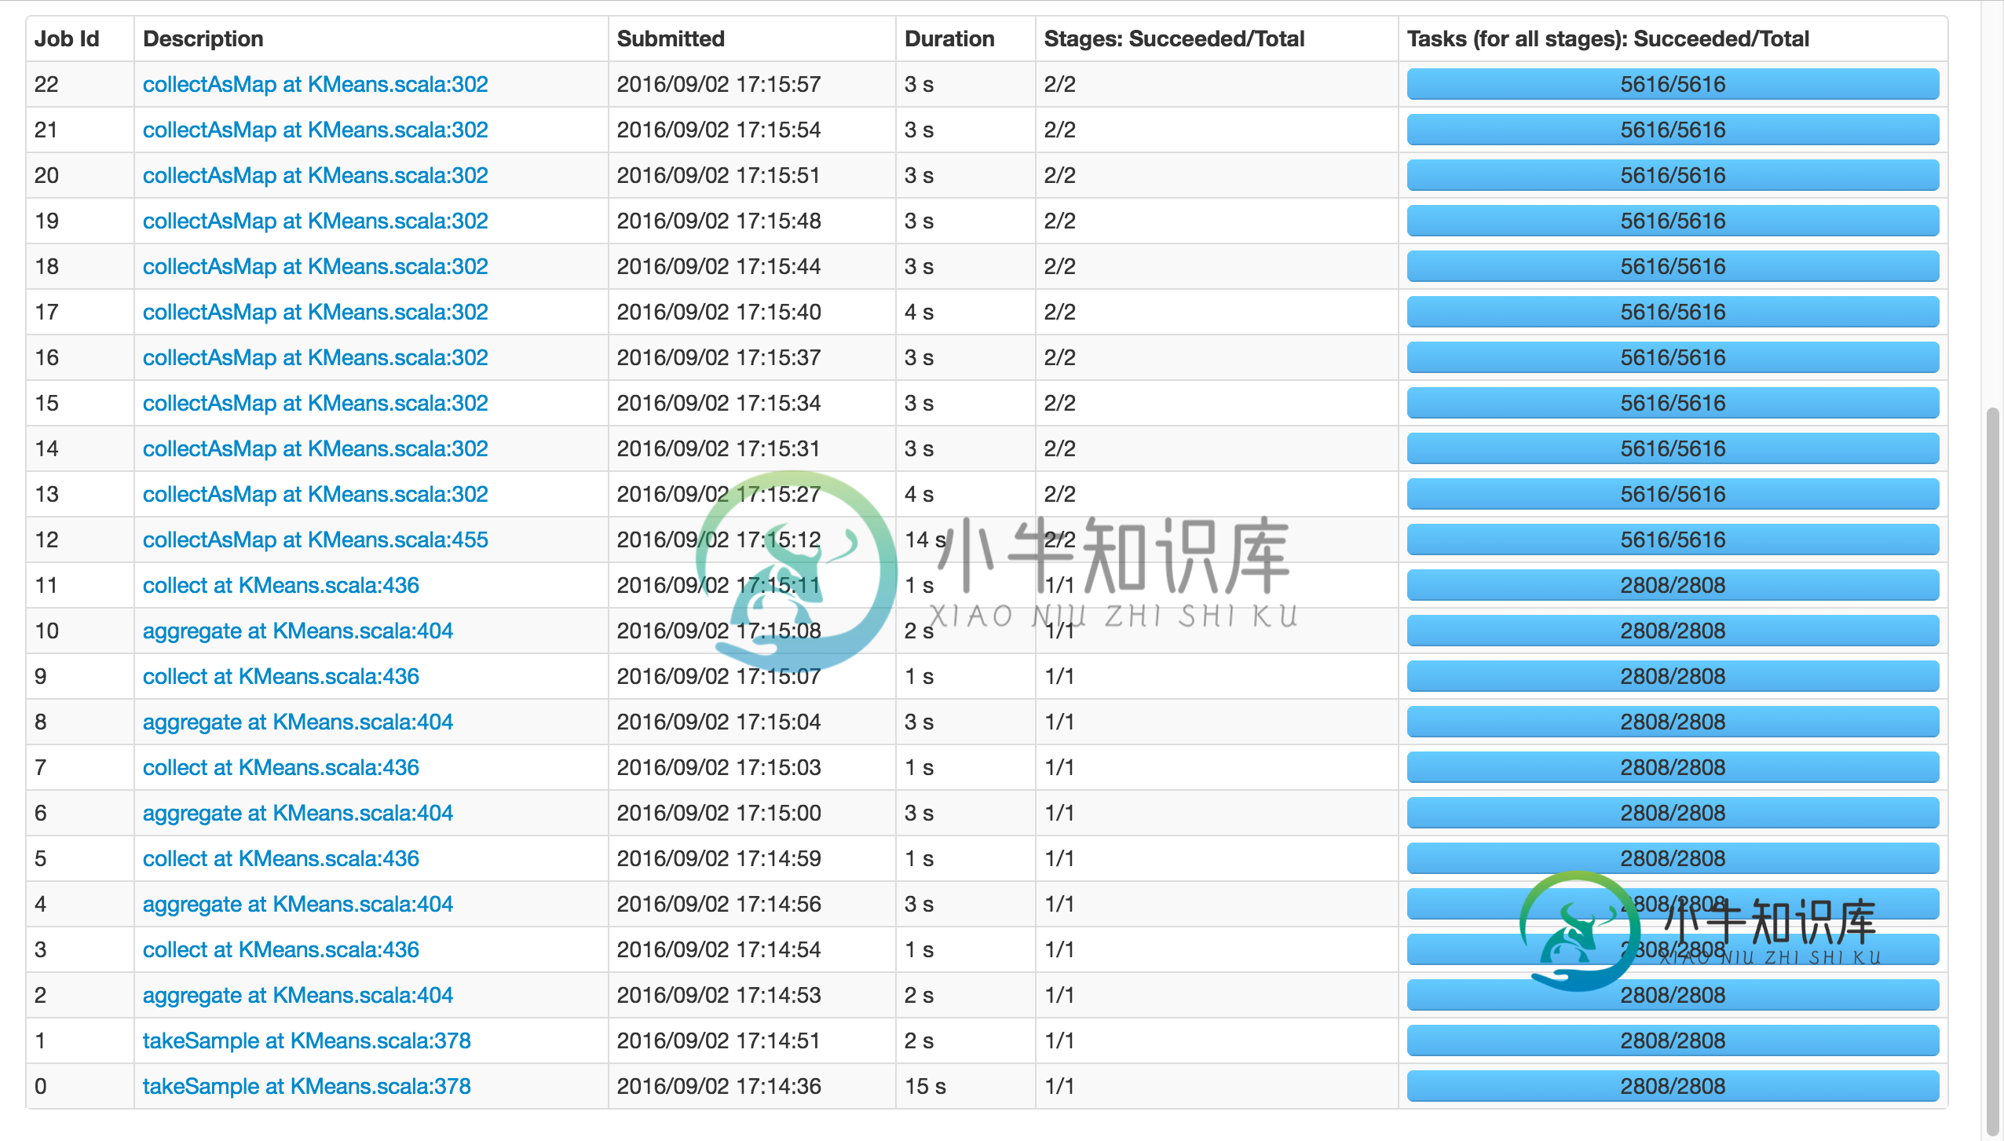Open job 3 collect at KMeans.scala:436 link
Viewport: 2004px width, 1141px height.
tap(280, 949)
